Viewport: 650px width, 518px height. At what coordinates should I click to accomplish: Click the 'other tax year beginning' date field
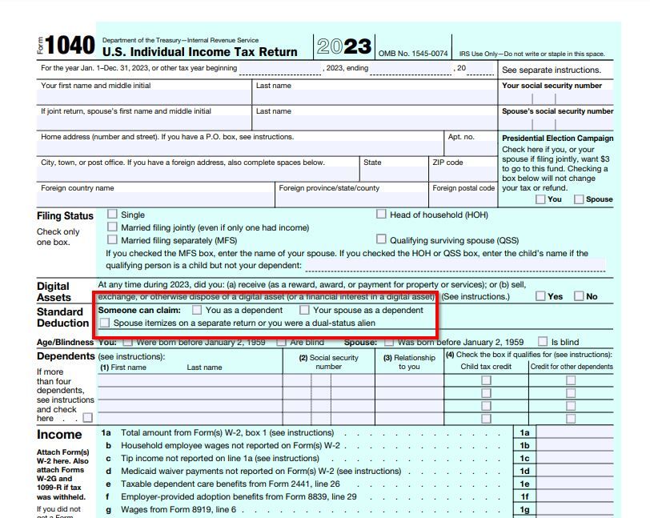[280, 68]
